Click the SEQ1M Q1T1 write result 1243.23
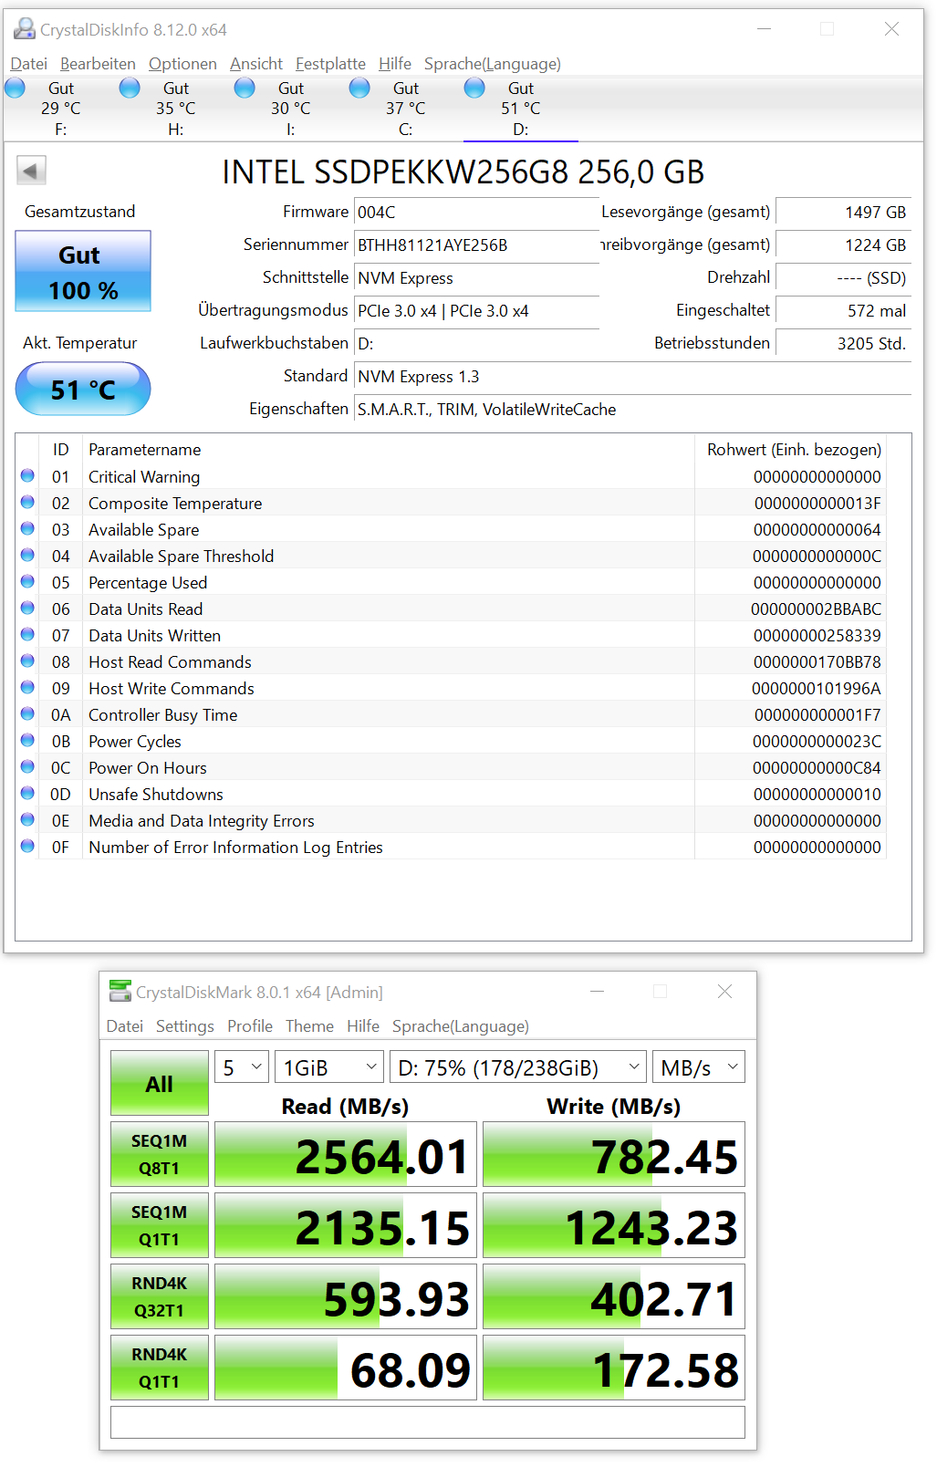 614,1225
